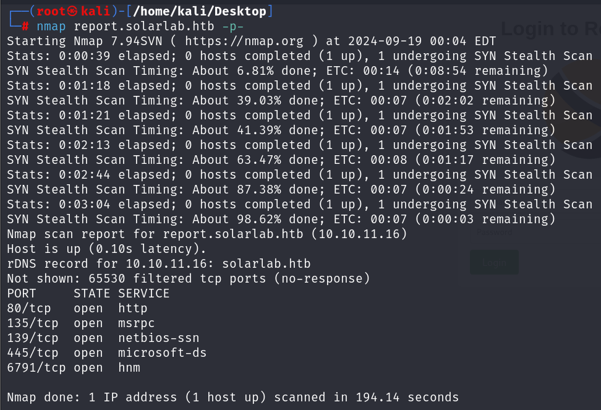601x410 pixels.
Task: Click the -p- option in the command line
Action: (233, 27)
